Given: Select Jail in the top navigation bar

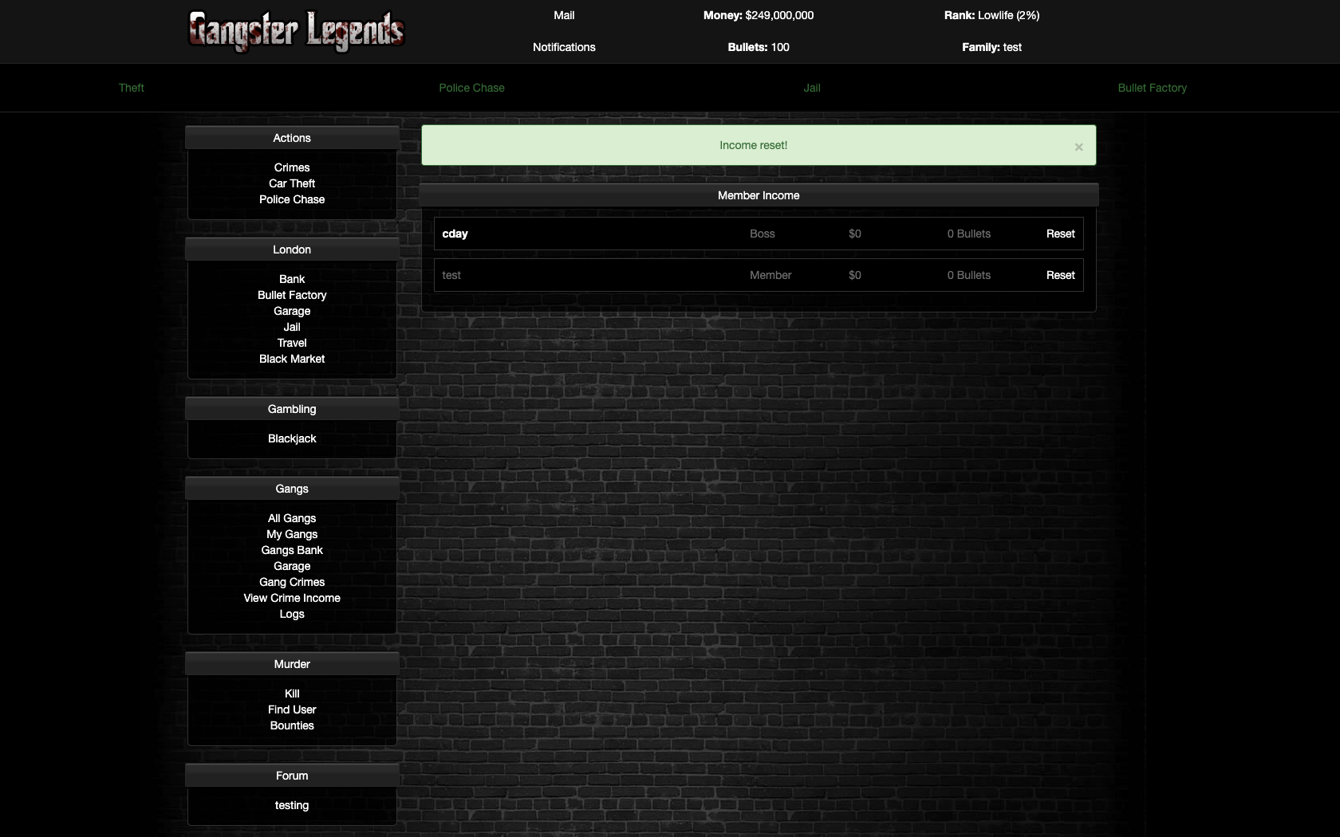Looking at the screenshot, I should click(x=812, y=88).
